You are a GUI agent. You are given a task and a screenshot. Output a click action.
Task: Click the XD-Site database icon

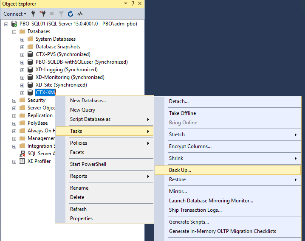(x=30, y=85)
